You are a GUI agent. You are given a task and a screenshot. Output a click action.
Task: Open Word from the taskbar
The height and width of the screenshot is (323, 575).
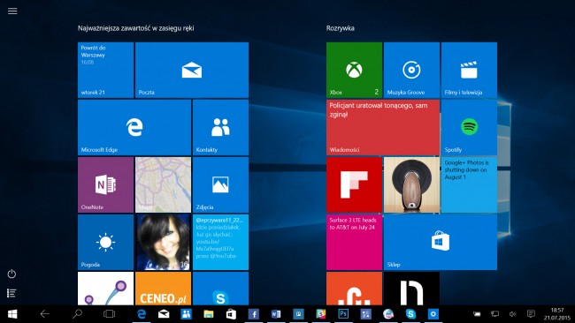pos(276,314)
